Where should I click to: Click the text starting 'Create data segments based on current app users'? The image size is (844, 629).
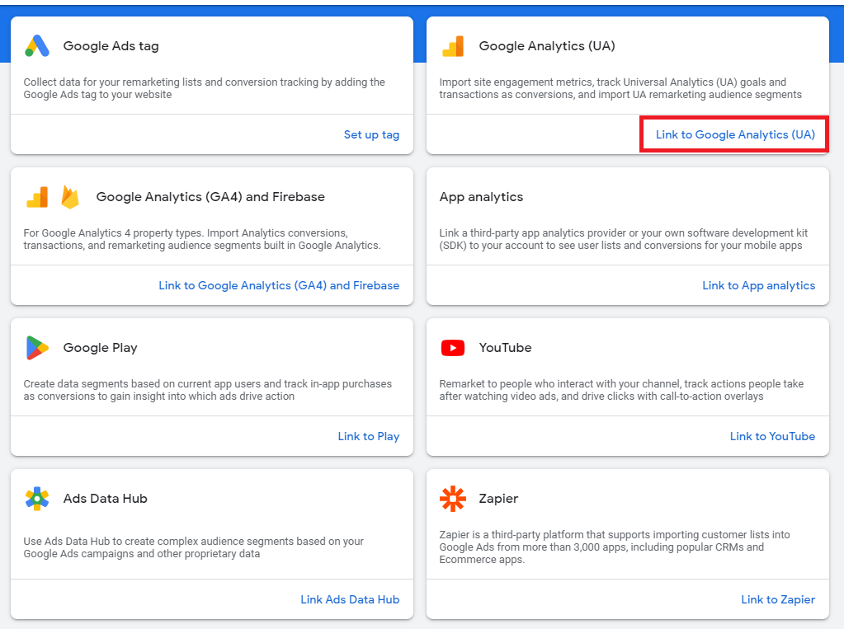208,390
